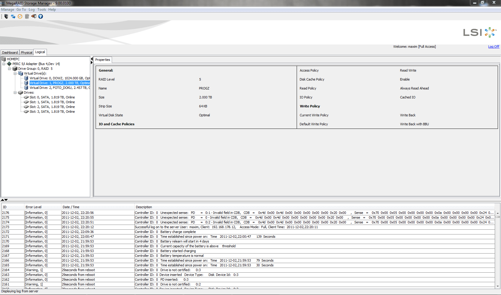Click the server toolbar icon

click(x=6, y=16)
